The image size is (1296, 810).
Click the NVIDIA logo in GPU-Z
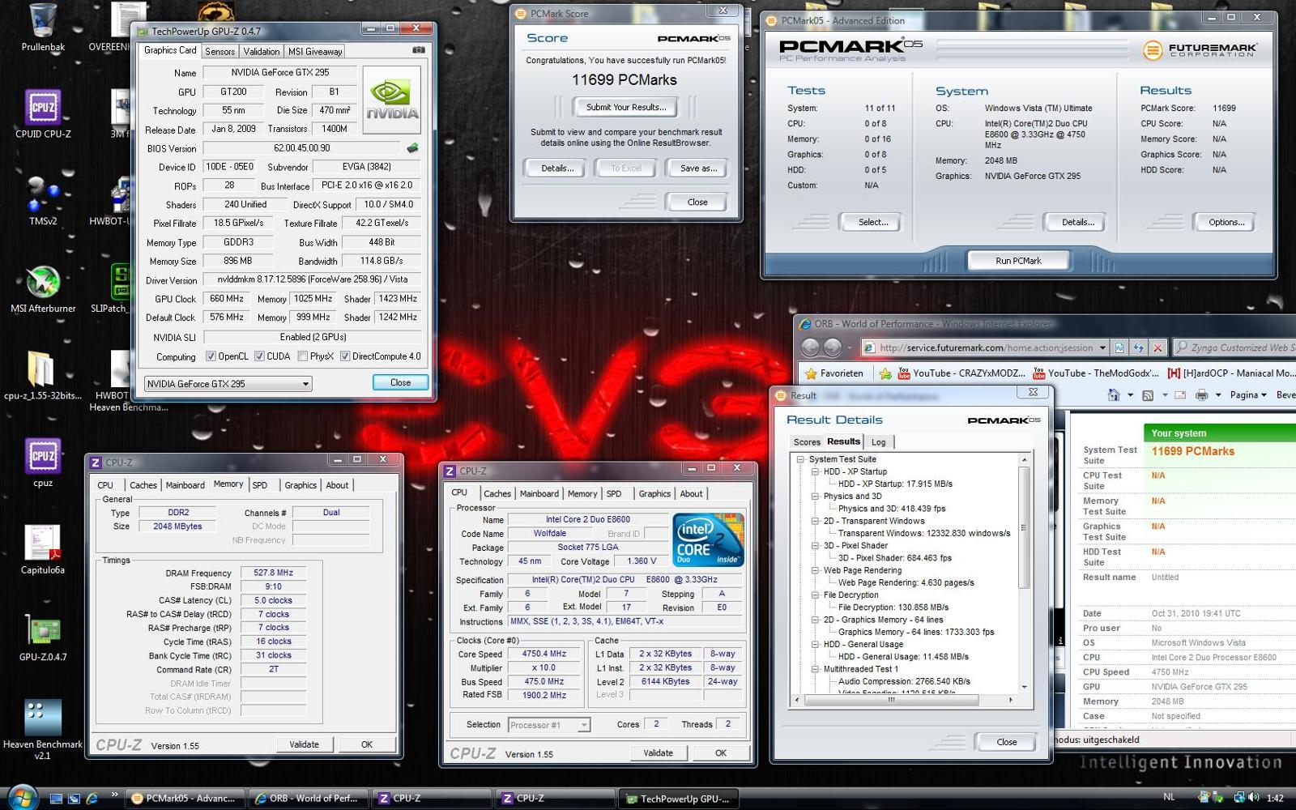(x=392, y=100)
